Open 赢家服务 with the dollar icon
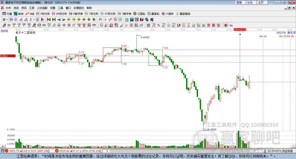The height and width of the screenshot is (159, 296). 183,14
